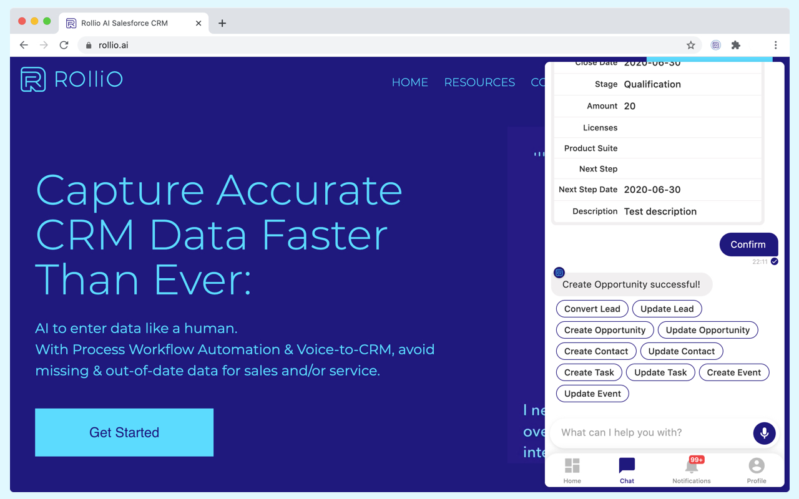This screenshot has width=799, height=499.
Task: Click the Stage value Qualification
Action: [652, 84]
